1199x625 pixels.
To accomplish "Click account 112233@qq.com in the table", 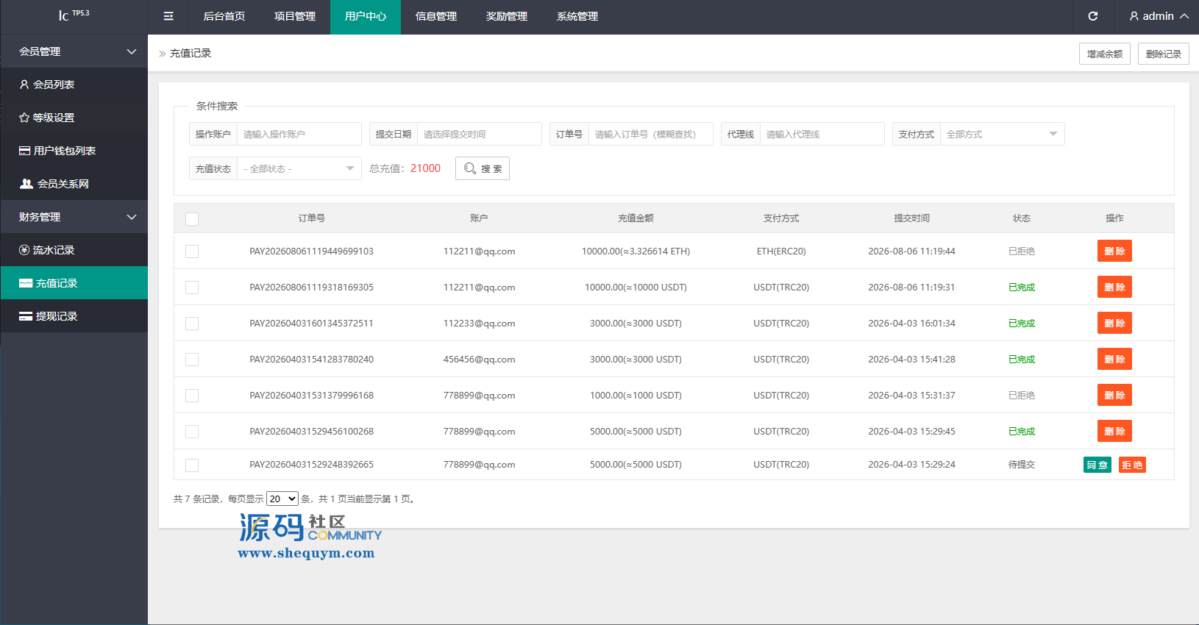I will [479, 324].
